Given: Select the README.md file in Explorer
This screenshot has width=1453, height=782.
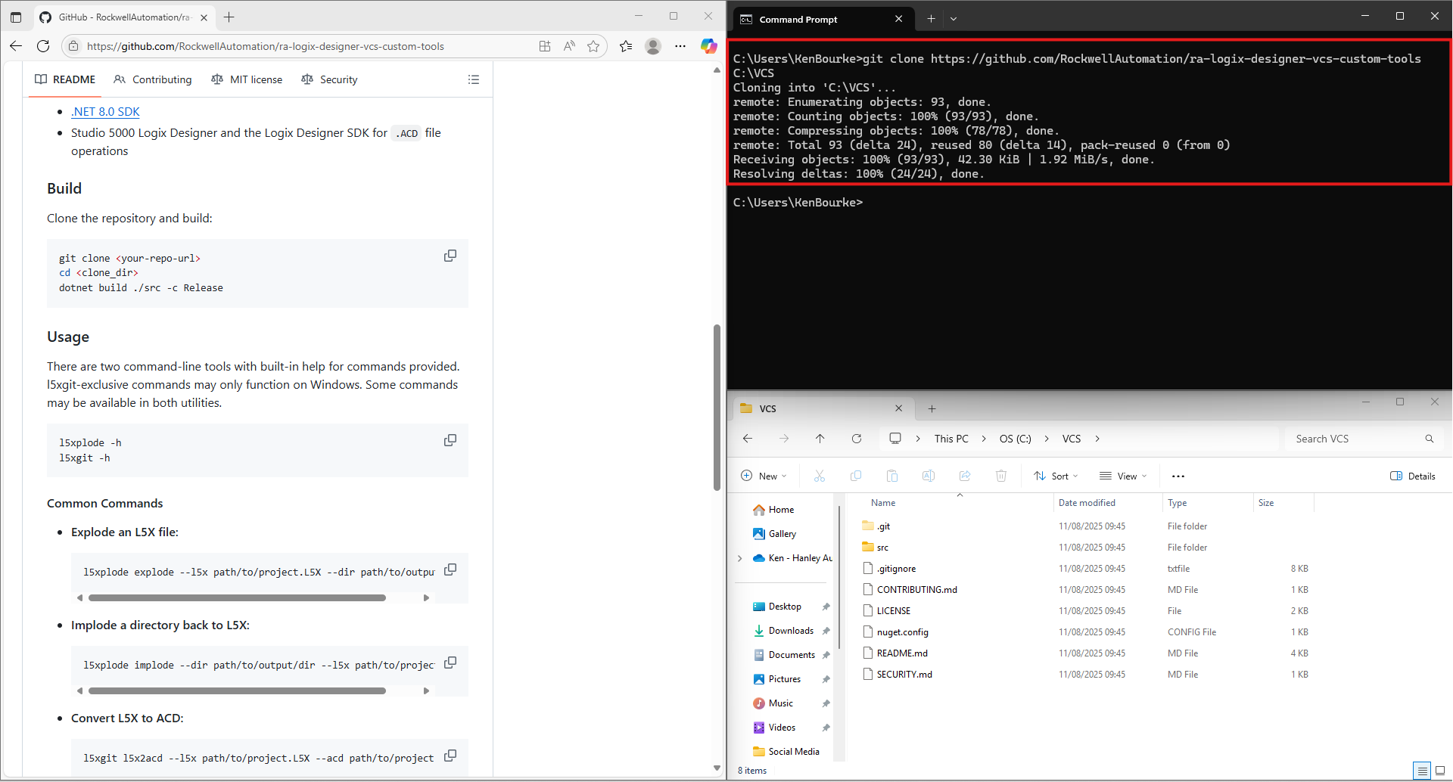Looking at the screenshot, I should coord(902,653).
